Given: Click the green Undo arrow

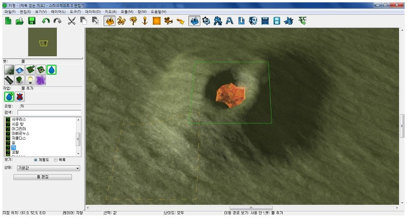Looking at the screenshot, I should tap(46, 21).
